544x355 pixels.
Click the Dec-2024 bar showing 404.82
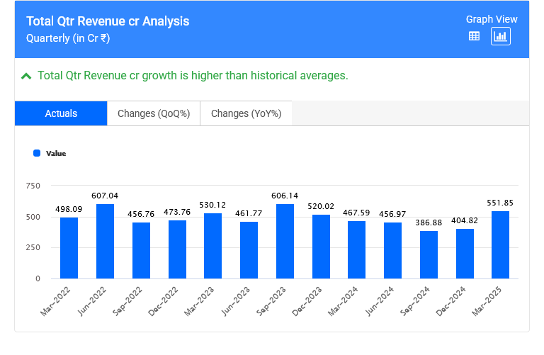pos(465,254)
